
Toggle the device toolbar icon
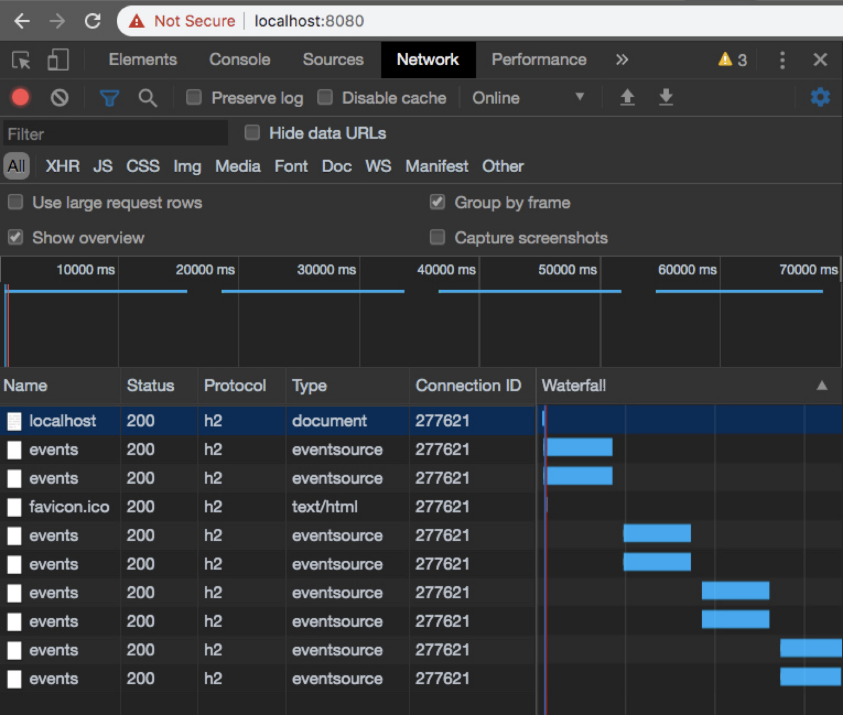[58, 60]
